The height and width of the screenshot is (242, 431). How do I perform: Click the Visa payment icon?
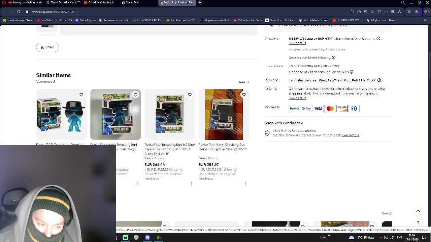318,109
